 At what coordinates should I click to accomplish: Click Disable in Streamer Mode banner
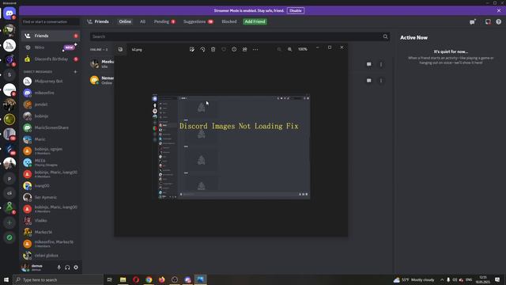[x=295, y=10]
